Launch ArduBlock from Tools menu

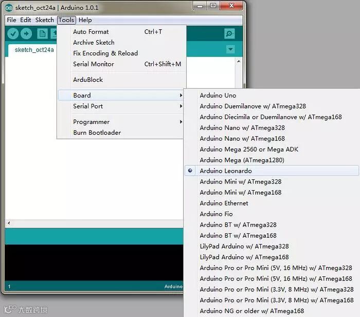tap(122, 80)
